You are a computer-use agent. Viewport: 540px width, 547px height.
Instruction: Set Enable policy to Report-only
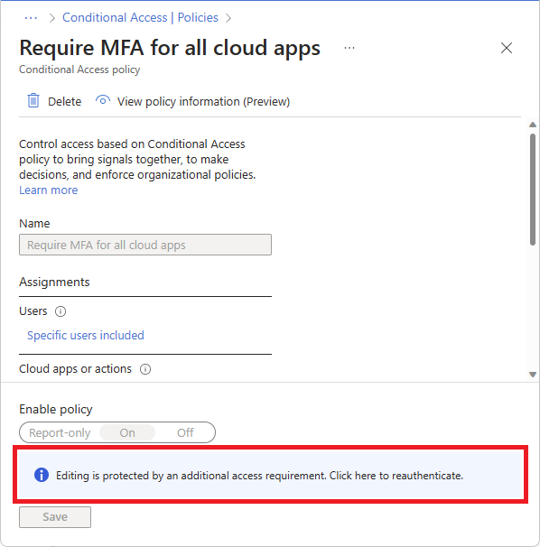tap(60, 432)
